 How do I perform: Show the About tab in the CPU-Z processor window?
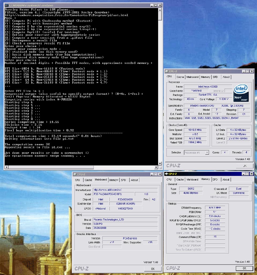tap(226, 77)
